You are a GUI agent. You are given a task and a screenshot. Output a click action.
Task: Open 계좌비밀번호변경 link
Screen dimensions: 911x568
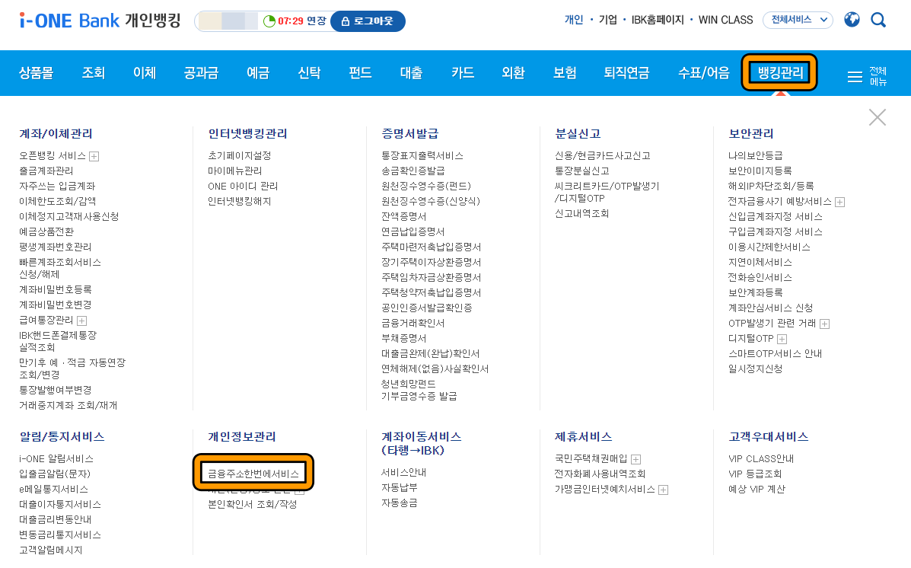point(56,305)
